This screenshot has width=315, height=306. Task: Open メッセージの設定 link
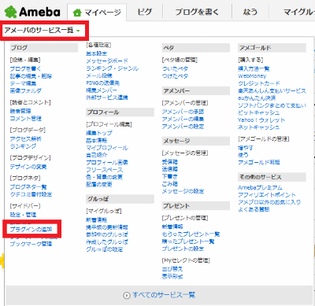(x=183, y=191)
